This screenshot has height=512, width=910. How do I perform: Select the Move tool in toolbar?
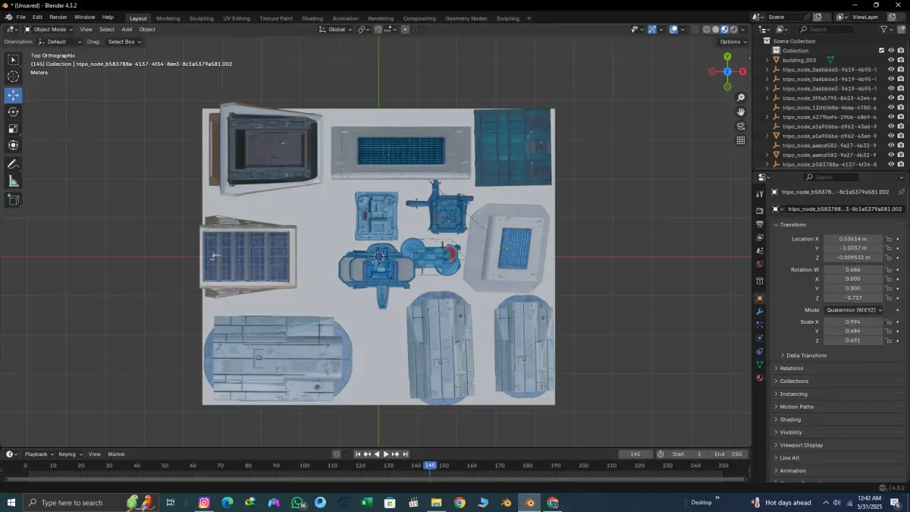point(13,95)
